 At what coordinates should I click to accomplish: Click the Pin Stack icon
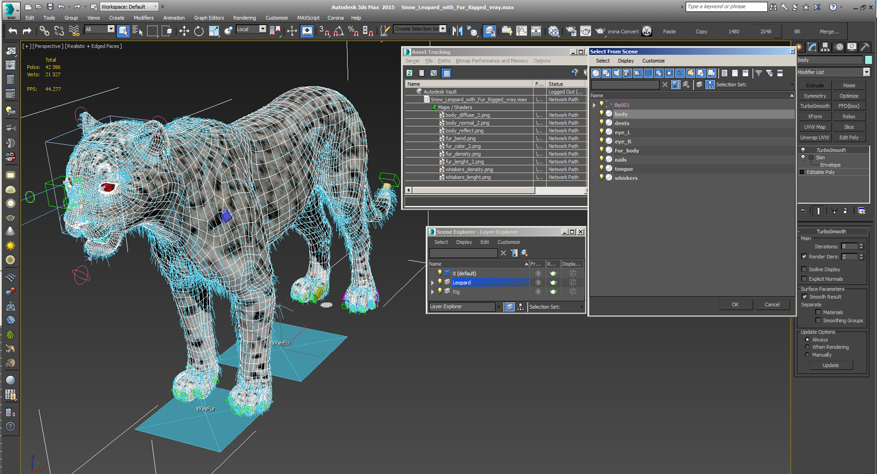coord(802,211)
